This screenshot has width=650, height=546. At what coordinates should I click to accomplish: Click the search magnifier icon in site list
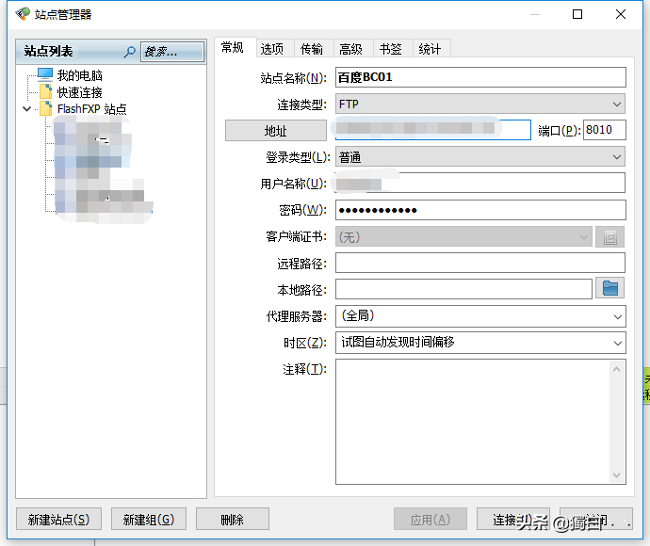click(130, 52)
